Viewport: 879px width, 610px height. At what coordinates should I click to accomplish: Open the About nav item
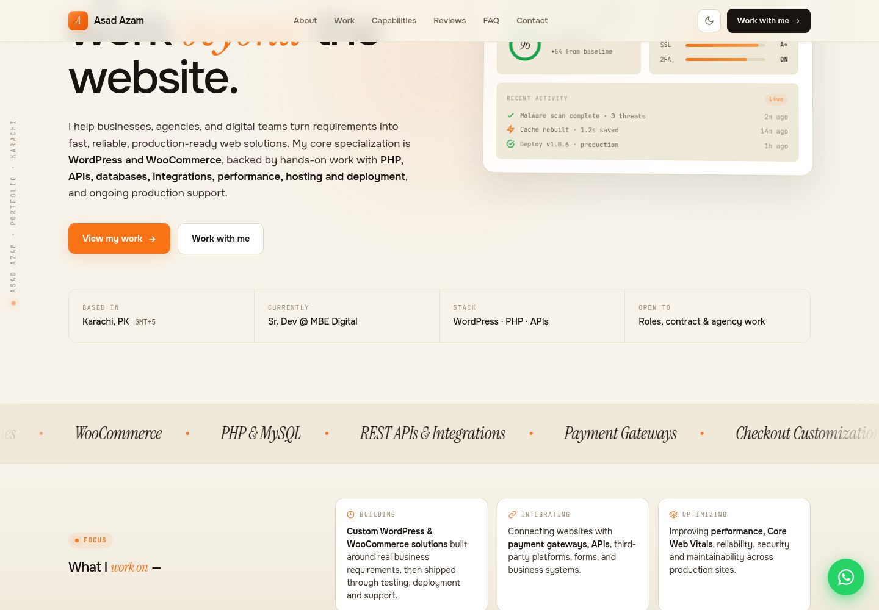pos(305,21)
